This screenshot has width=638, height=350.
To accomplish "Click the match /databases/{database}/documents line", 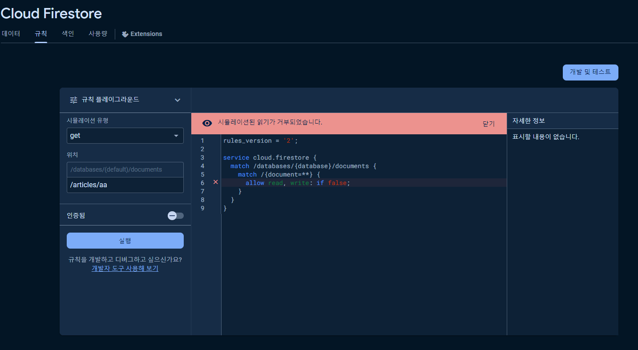I will [303, 166].
